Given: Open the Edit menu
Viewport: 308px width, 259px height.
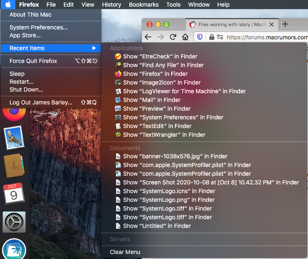Looking at the screenshot, I should click(68, 5).
